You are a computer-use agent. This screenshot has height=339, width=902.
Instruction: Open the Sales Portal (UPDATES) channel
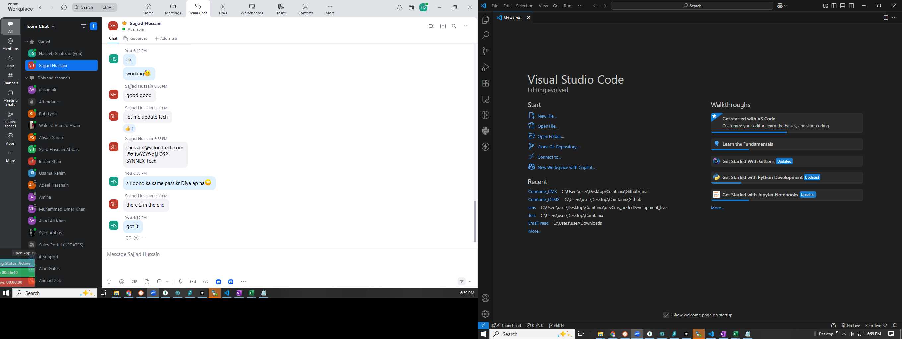coord(61,245)
